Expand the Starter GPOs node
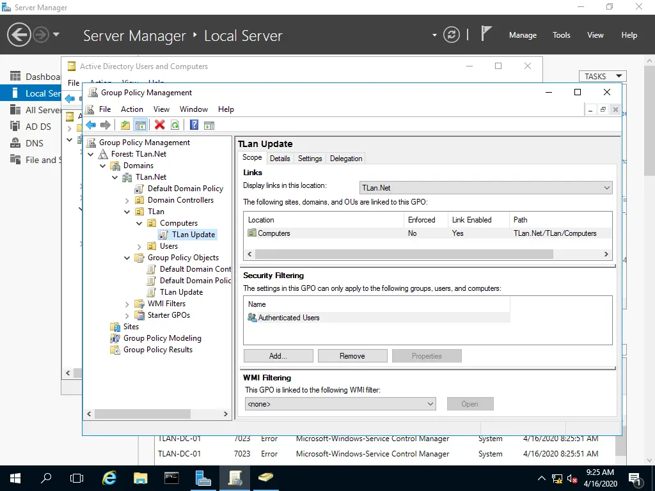Image resolution: width=655 pixels, height=491 pixels. [127, 315]
